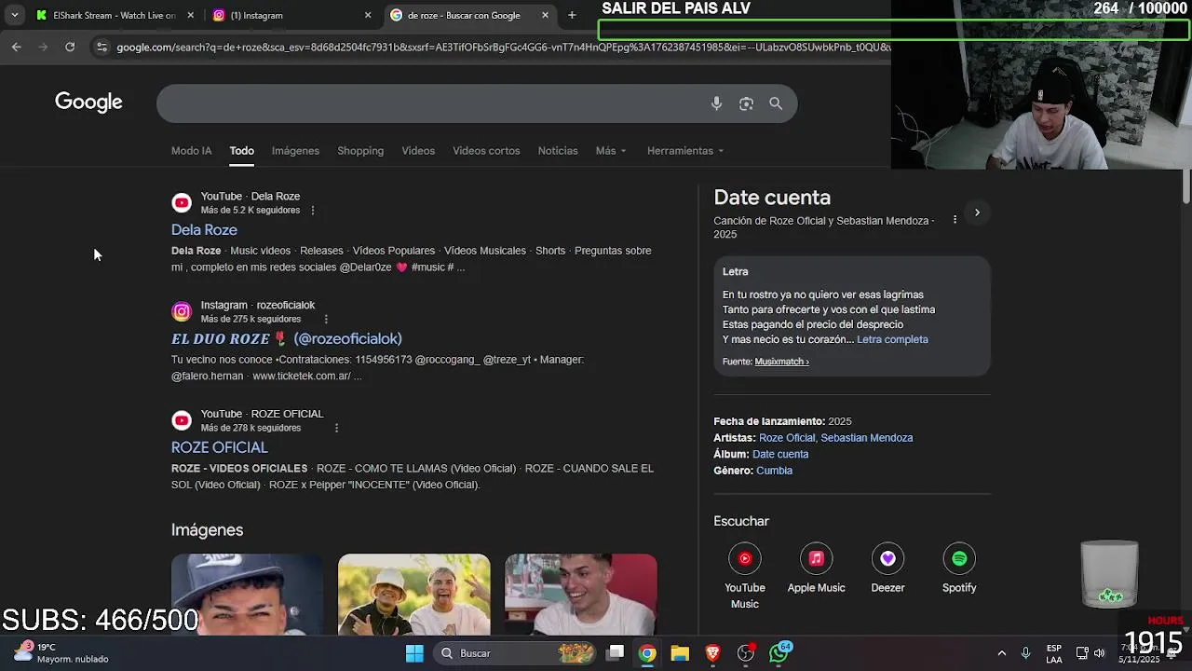This screenshot has width=1192, height=671.
Task: View site information for google.com
Action: (102, 48)
